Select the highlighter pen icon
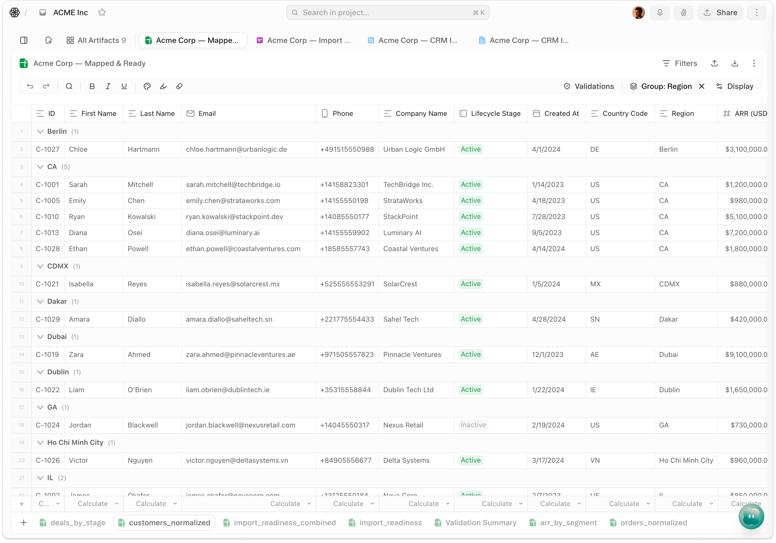 pyautogui.click(x=163, y=86)
